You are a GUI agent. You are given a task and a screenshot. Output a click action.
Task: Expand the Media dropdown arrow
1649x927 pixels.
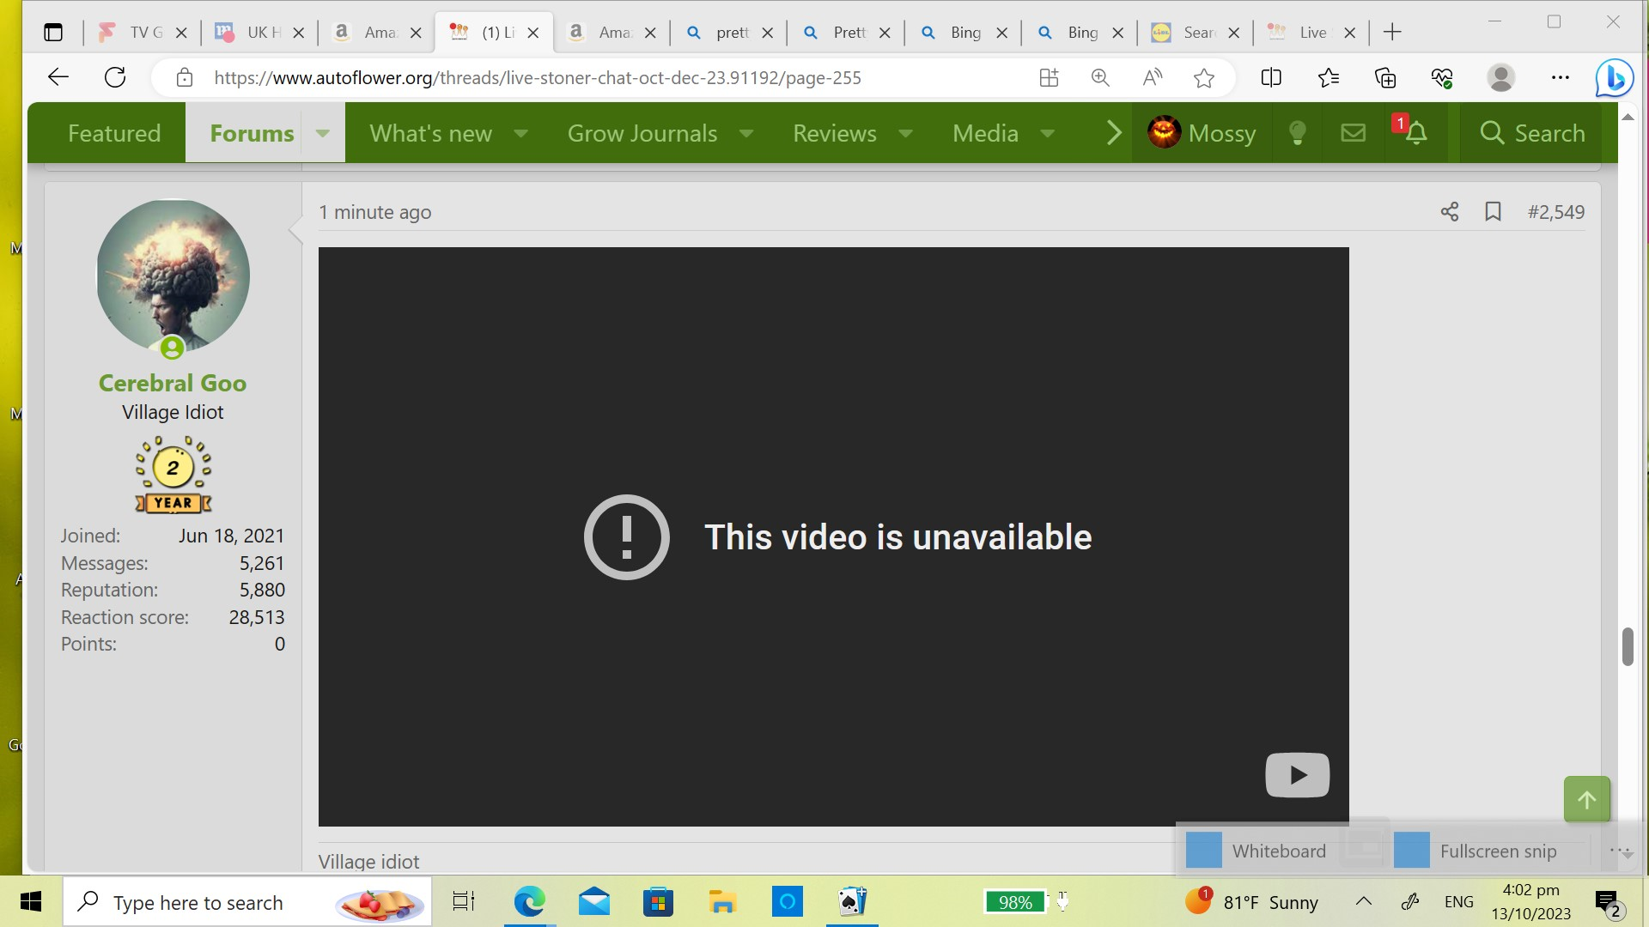[x=1047, y=133]
